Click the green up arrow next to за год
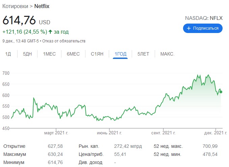 pyautogui.click(x=50, y=32)
